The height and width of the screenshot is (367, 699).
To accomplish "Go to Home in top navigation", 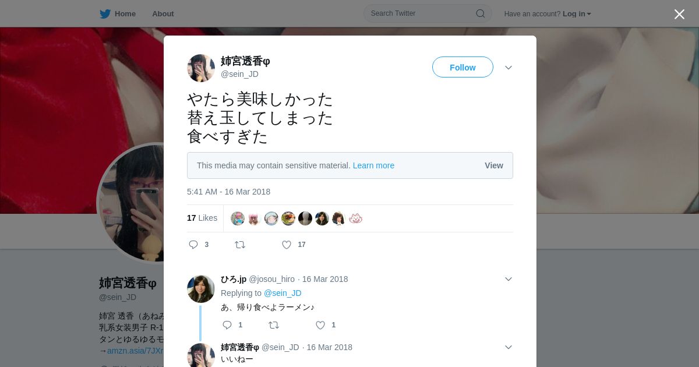I will pos(125,14).
